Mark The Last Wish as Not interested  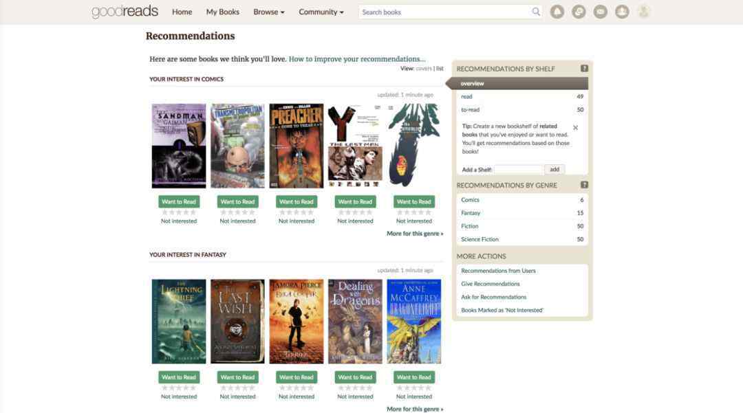click(x=237, y=397)
